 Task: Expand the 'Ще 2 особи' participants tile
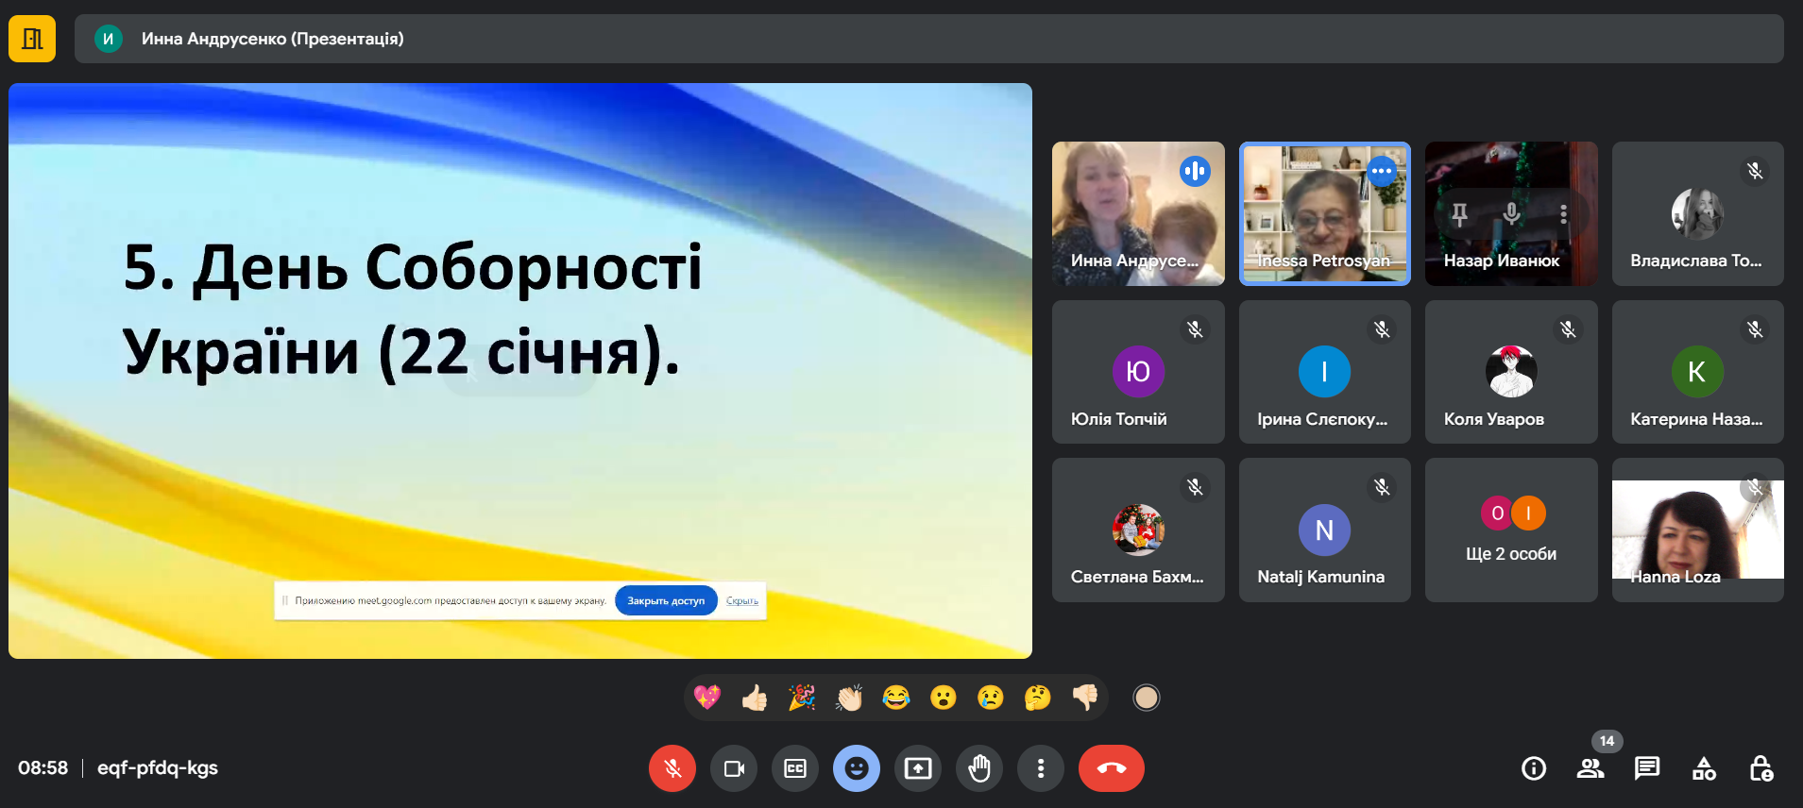point(1511,530)
